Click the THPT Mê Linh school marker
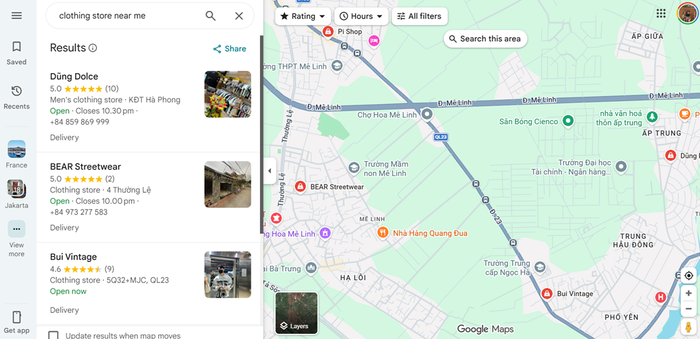The width and height of the screenshot is (700, 339). [337, 66]
